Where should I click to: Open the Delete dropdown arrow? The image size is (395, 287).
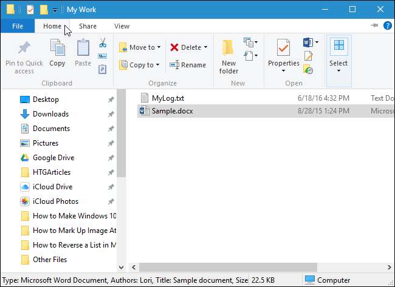point(206,47)
